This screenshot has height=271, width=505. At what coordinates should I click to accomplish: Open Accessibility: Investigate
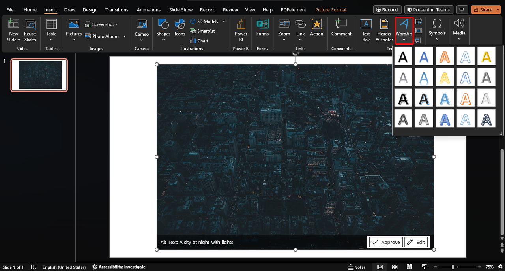119,267
